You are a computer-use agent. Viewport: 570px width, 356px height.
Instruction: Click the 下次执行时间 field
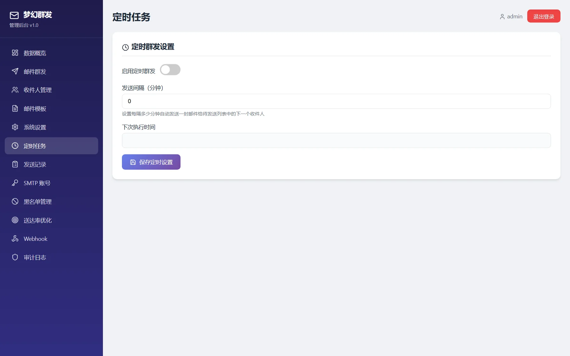(x=336, y=141)
